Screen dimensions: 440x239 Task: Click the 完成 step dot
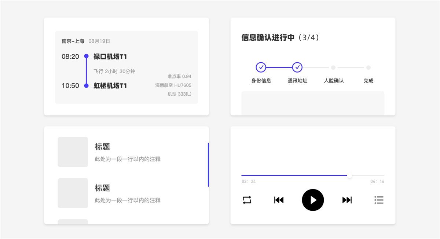click(x=368, y=67)
